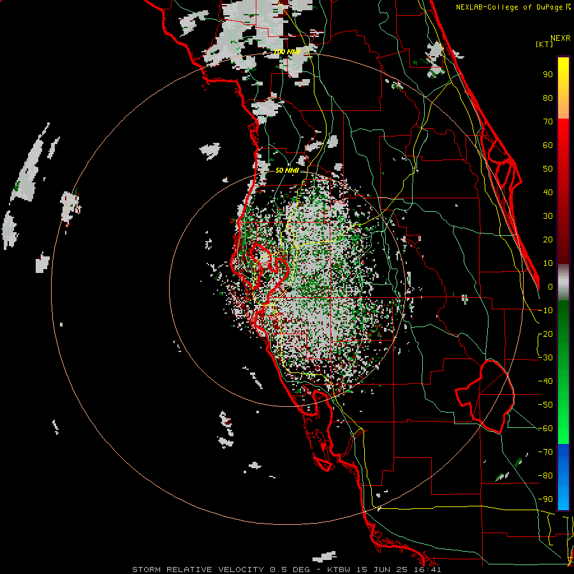
Task: Click the -70 scale tick label
Action: point(545,452)
